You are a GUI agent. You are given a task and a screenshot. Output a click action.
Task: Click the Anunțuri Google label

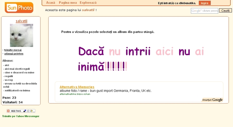point(212,100)
